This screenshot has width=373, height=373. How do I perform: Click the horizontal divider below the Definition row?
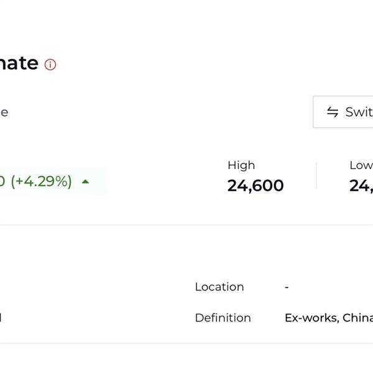(x=186, y=343)
